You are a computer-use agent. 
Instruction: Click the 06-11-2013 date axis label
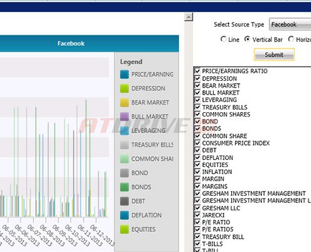[x=90, y=235]
